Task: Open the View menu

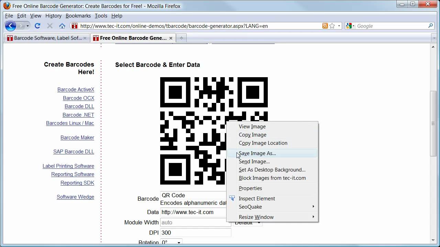Action: point(35,16)
